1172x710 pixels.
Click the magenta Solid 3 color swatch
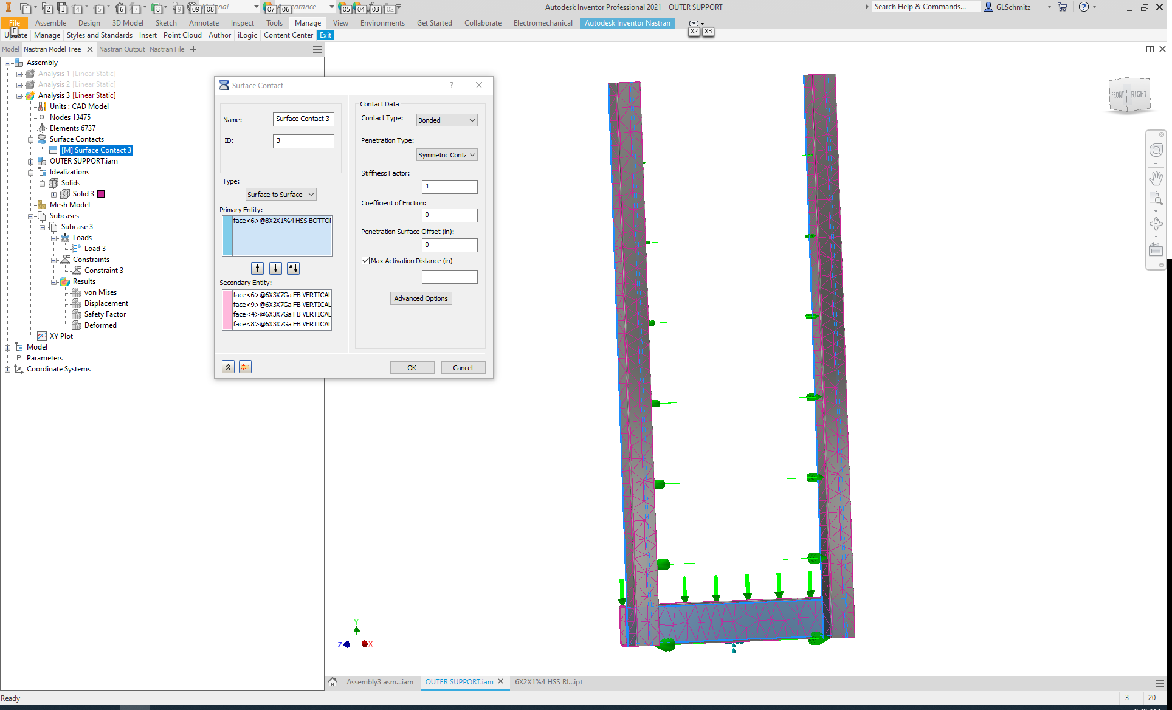point(102,194)
